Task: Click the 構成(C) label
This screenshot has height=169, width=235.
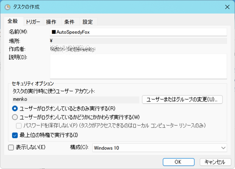Action: 79,147
